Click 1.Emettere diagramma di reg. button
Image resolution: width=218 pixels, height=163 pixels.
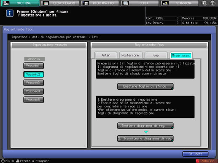pyautogui.click(x=145, y=126)
